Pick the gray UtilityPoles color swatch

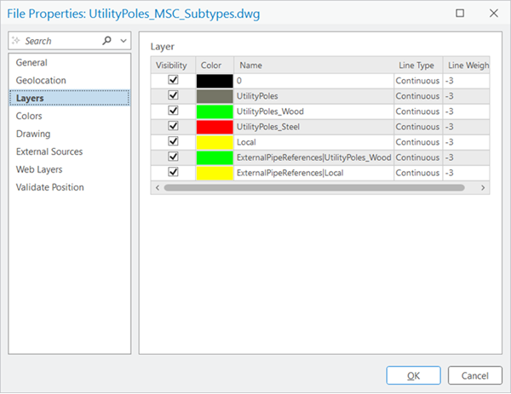(214, 96)
